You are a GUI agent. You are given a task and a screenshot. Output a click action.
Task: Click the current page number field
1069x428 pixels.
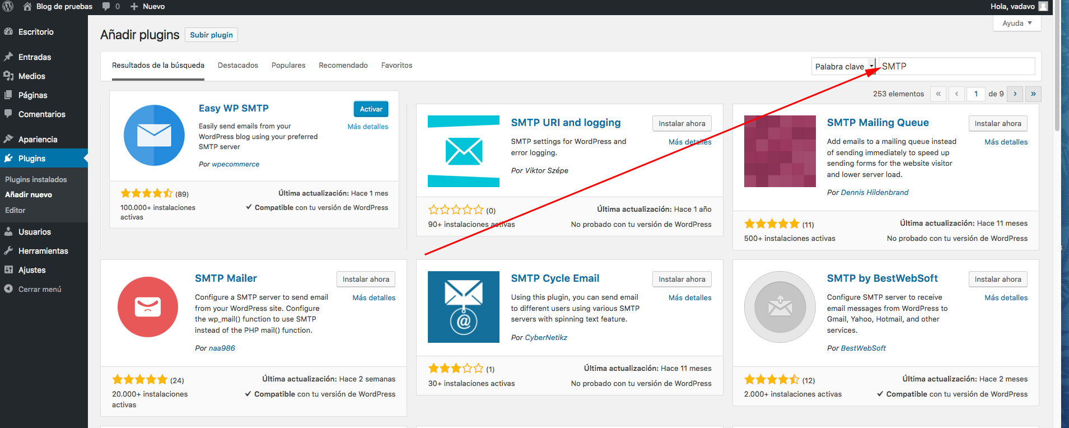coord(976,94)
